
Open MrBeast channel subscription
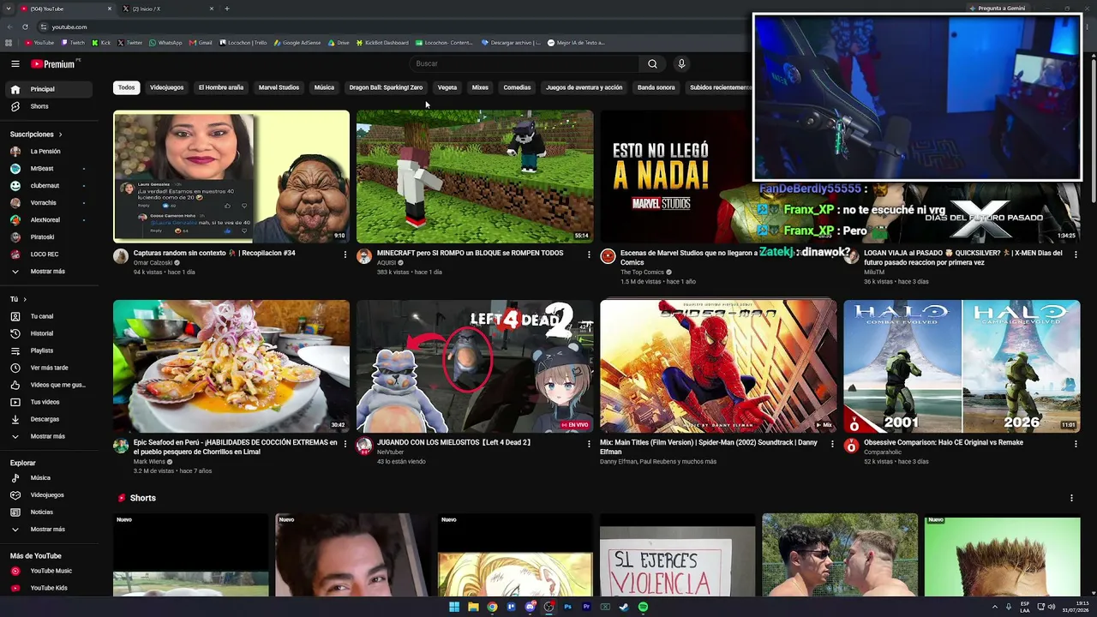point(48,169)
